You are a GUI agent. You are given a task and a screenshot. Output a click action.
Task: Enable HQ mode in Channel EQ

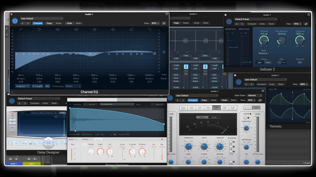pos(47,86)
